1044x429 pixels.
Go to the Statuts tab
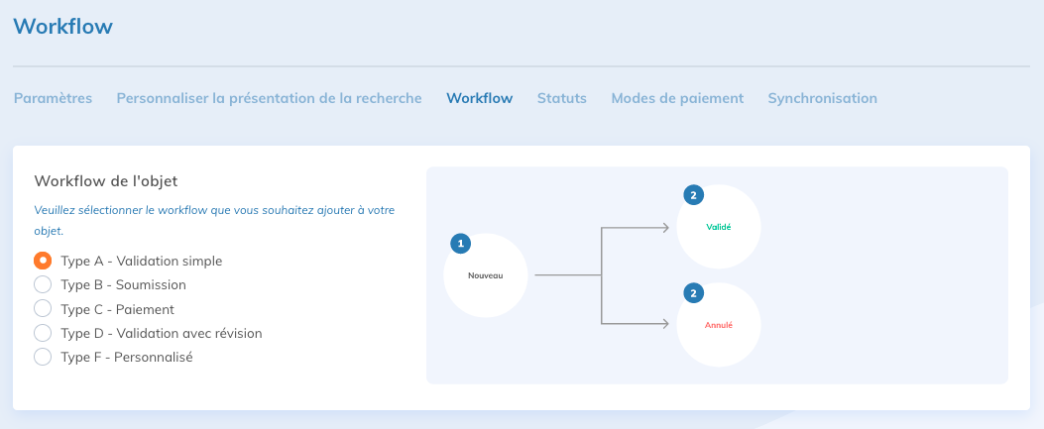click(562, 98)
